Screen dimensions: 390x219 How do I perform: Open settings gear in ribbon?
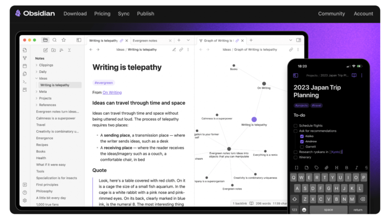click(x=24, y=200)
